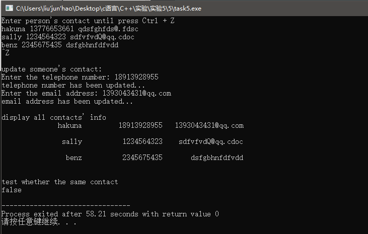The width and height of the screenshot is (368, 234).
Task: Click the console window icon in title bar
Action: [x=9, y=8]
